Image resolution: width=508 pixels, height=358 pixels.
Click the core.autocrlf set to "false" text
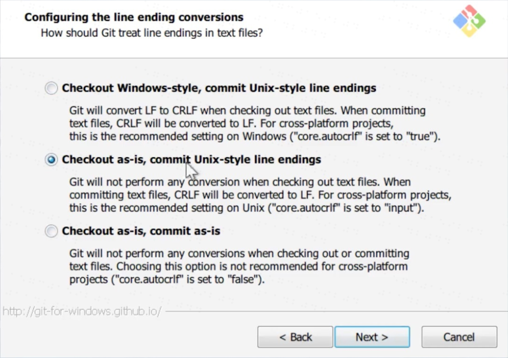tap(188, 279)
